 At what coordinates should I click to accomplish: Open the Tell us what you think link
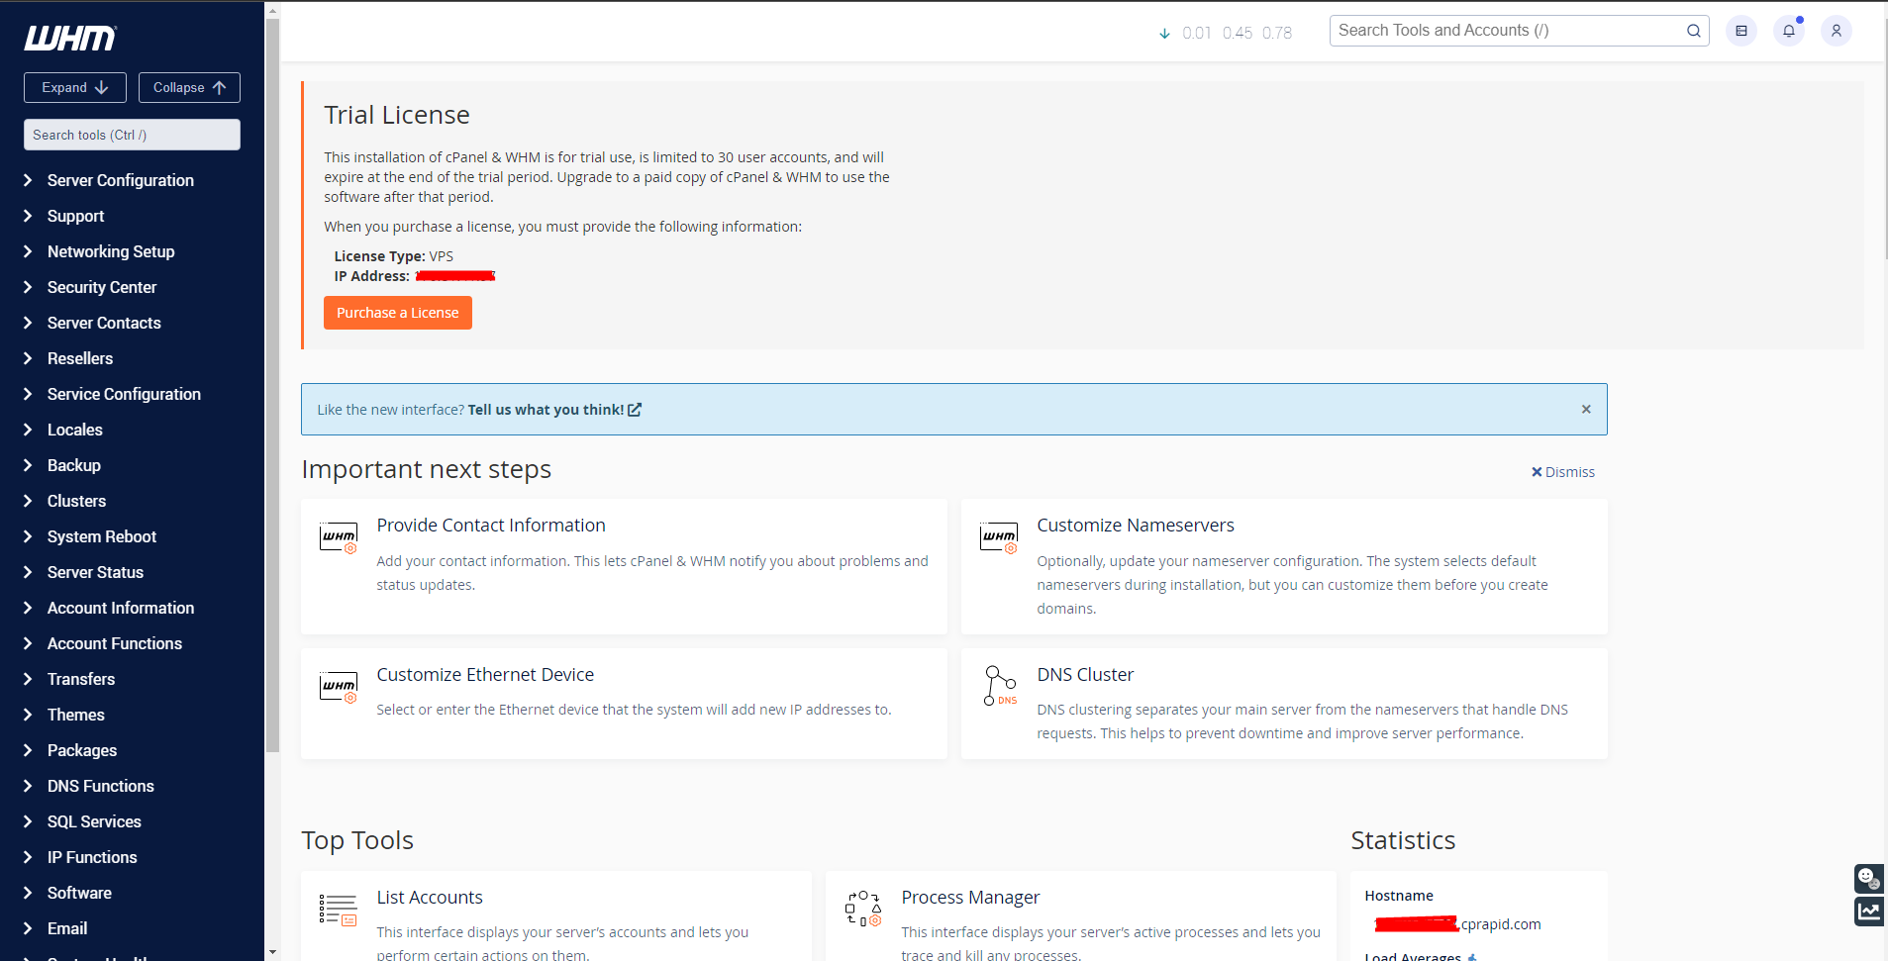(x=546, y=409)
